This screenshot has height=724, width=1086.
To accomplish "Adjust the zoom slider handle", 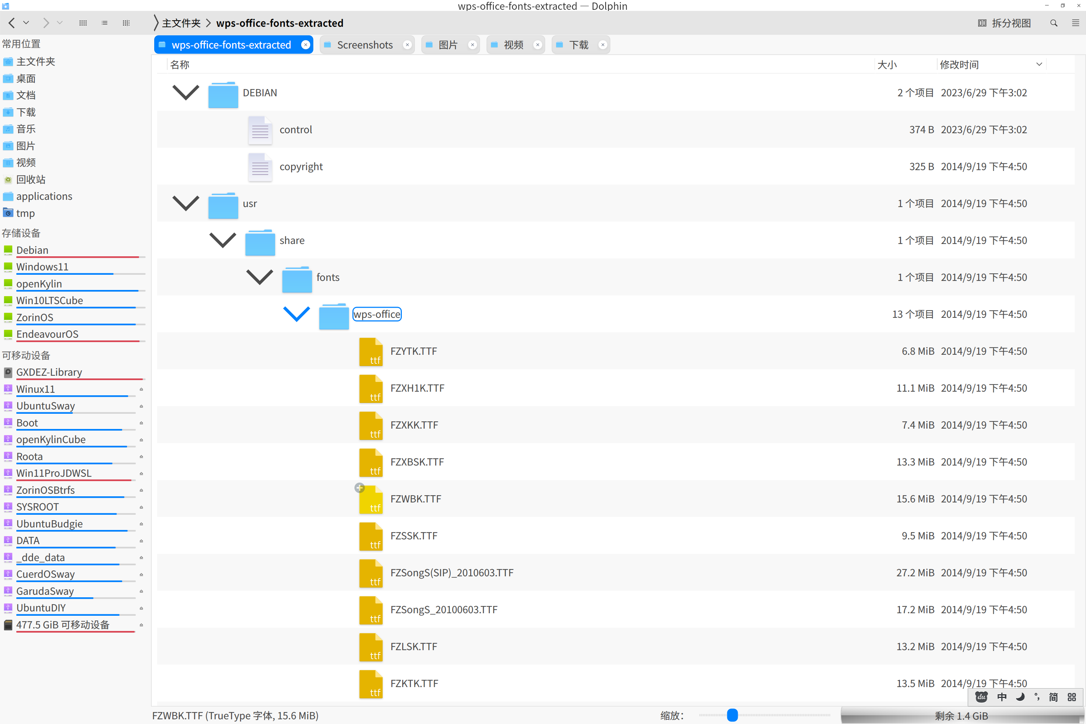I will coord(732,715).
